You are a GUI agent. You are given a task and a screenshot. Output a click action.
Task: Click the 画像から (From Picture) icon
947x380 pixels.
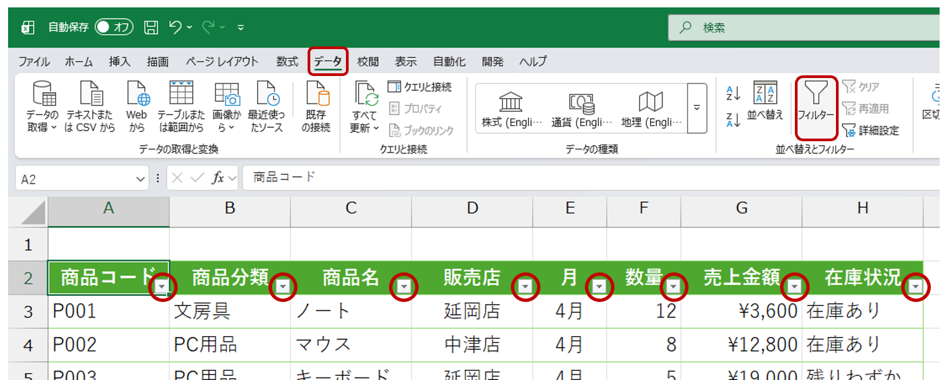227,106
